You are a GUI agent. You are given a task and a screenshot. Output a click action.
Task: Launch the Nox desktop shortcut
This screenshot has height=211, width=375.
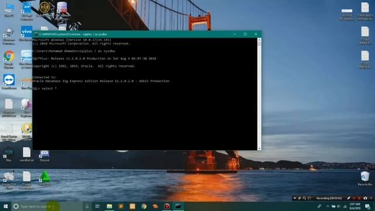9,154
